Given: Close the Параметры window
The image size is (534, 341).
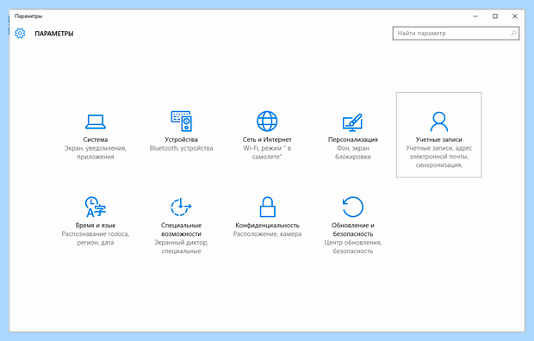Looking at the screenshot, I should pos(515,16).
